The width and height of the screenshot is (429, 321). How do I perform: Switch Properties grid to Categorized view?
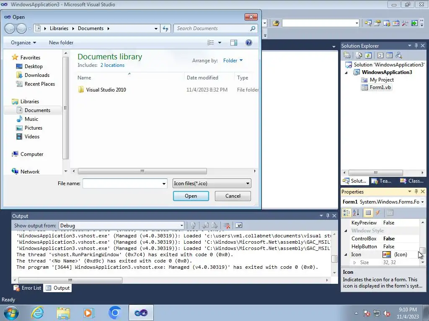pos(346,213)
